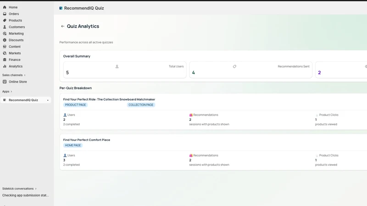Expand Sidekick conversations
This screenshot has width=367, height=206.
coord(19,189)
